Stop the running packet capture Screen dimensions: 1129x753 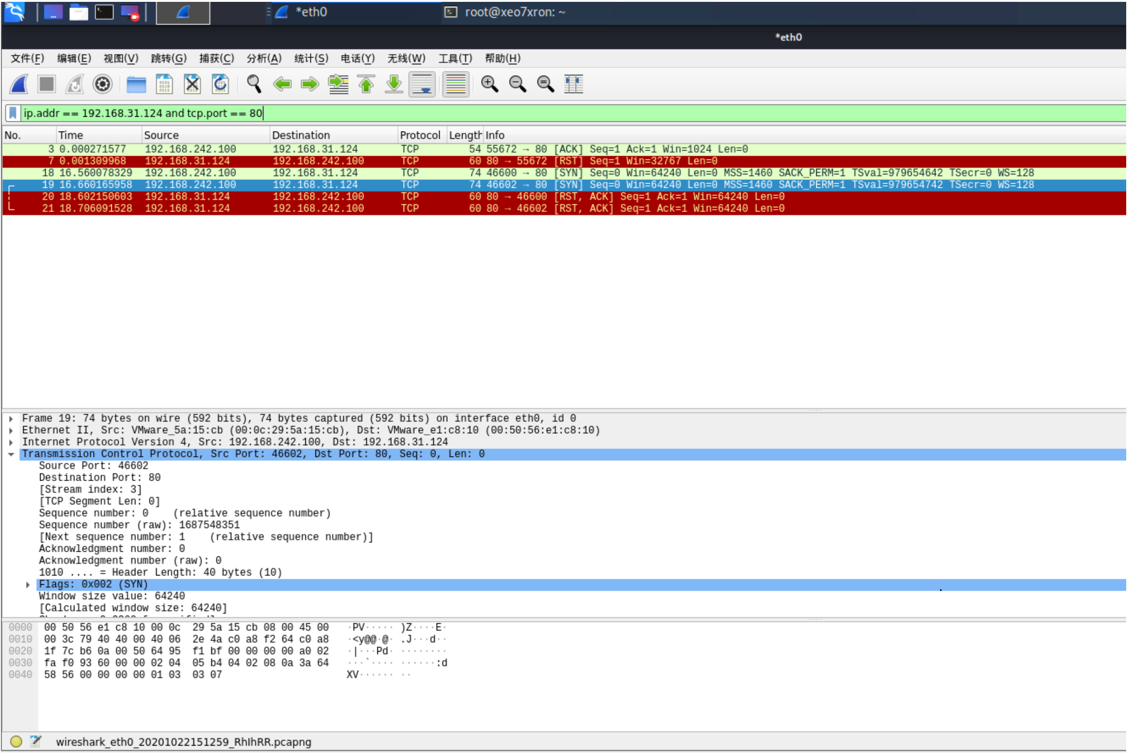[x=47, y=85]
